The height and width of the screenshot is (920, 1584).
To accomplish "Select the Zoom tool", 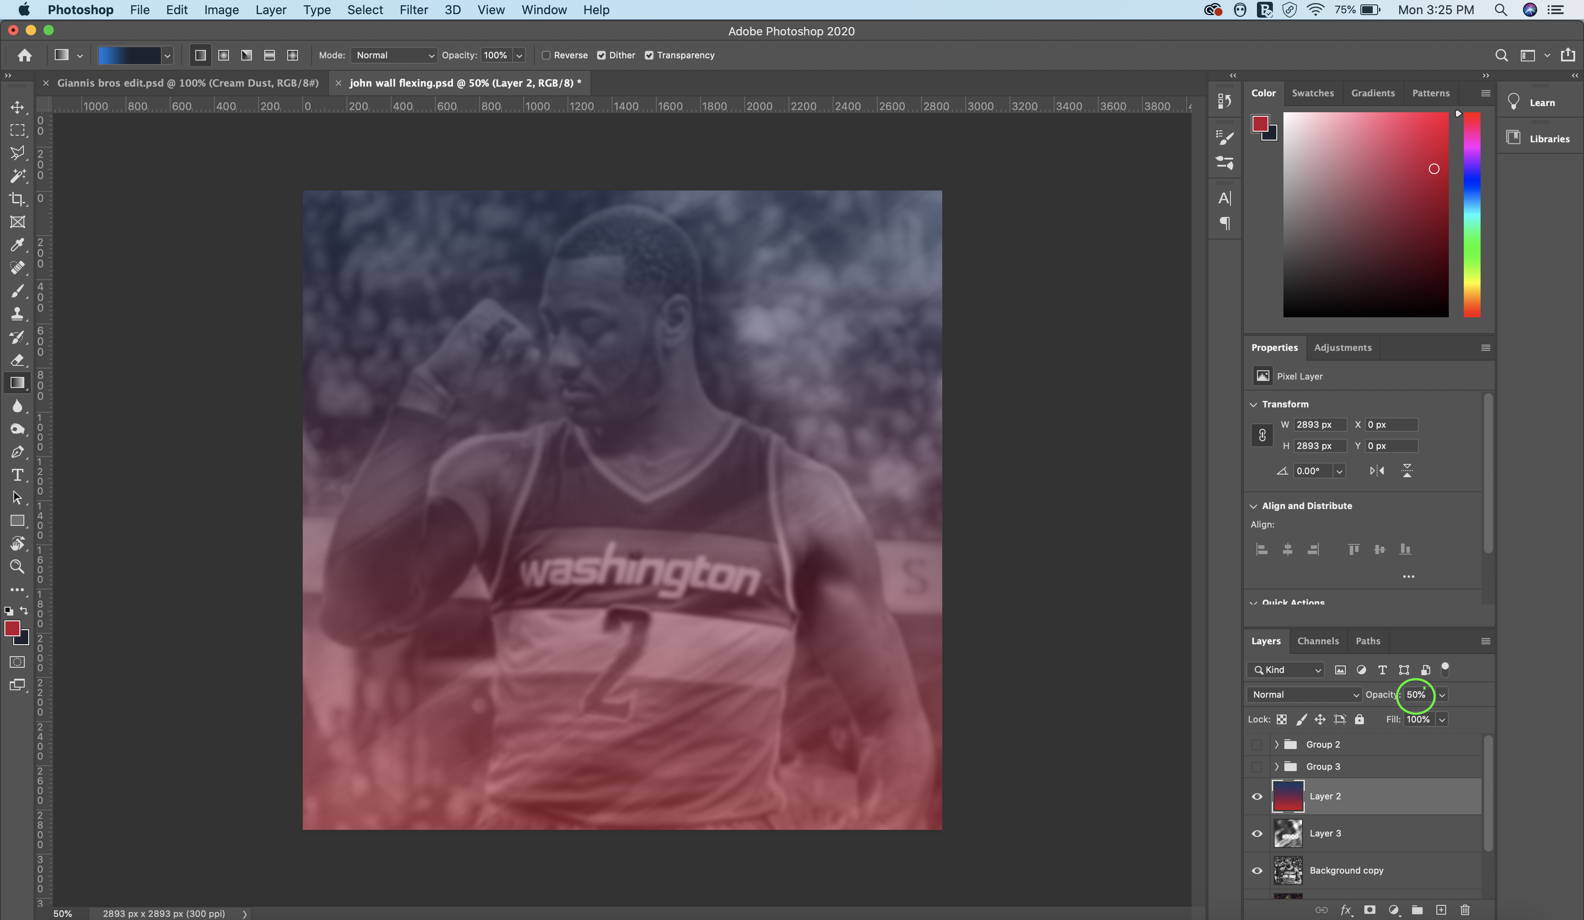I will tap(18, 567).
